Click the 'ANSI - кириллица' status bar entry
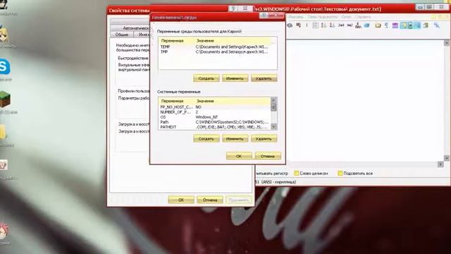 (278, 182)
